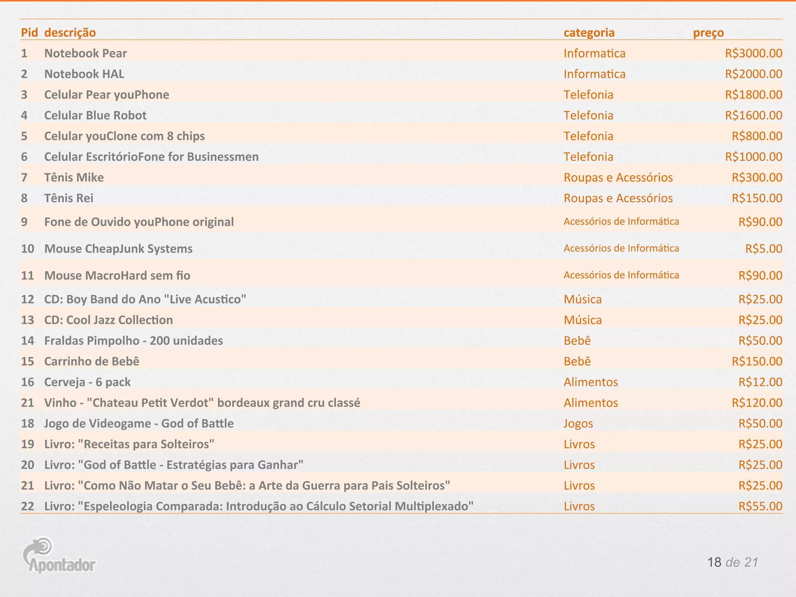Click the R$3000.00 price cell
Viewport: 796px width, 597px height.
pos(753,53)
